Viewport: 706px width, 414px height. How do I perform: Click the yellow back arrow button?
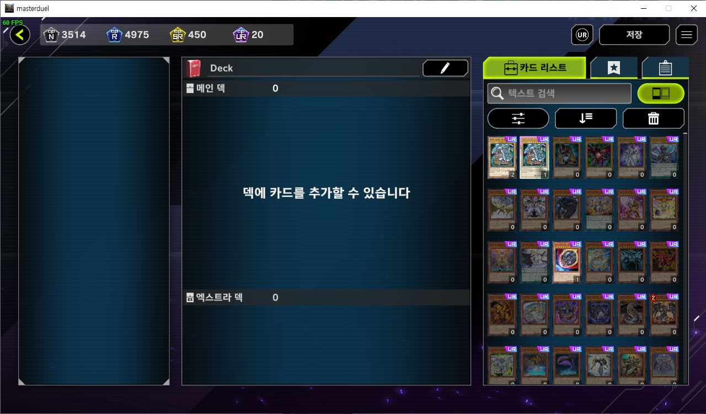pos(20,35)
